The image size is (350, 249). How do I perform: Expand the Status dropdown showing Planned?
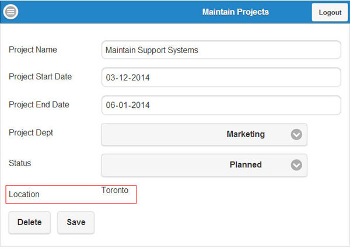204,165
